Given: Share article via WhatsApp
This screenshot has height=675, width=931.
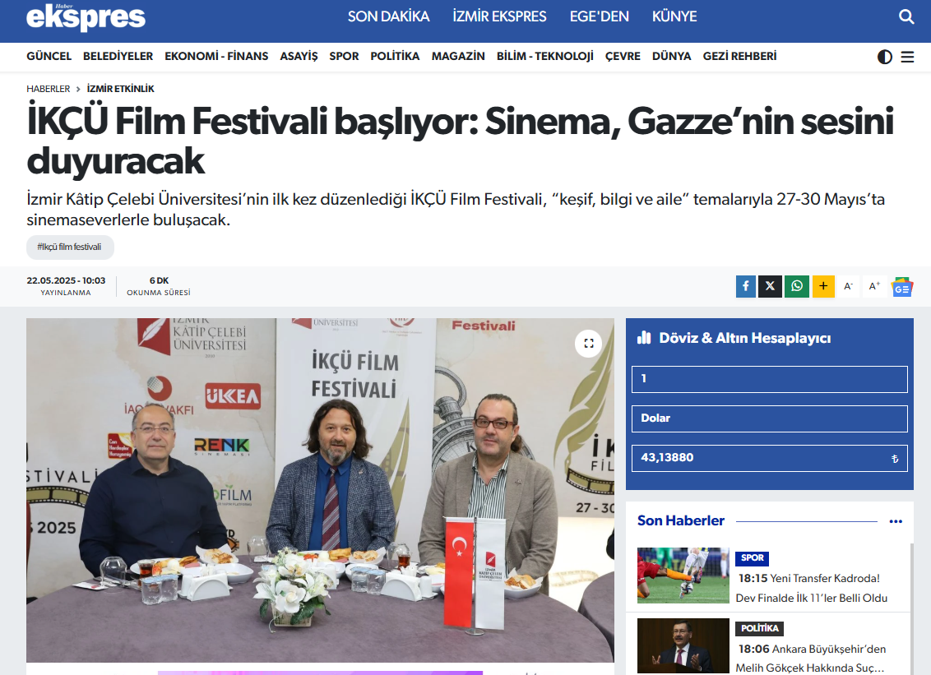Looking at the screenshot, I should tap(797, 286).
